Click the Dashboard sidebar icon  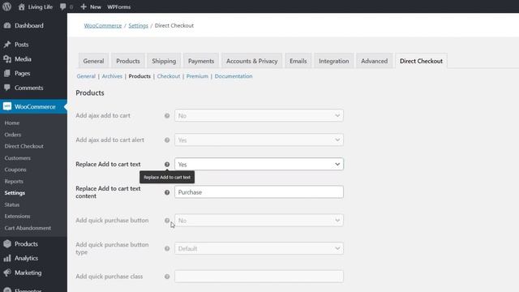[x=7, y=25]
